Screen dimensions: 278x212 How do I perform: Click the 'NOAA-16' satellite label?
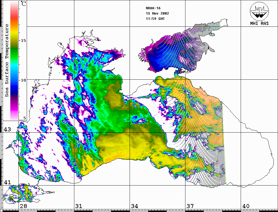click(153, 8)
